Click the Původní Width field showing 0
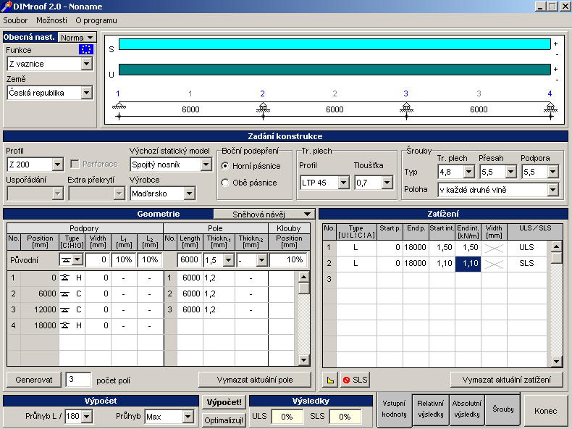The image size is (572, 429). [x=98, y=260]
